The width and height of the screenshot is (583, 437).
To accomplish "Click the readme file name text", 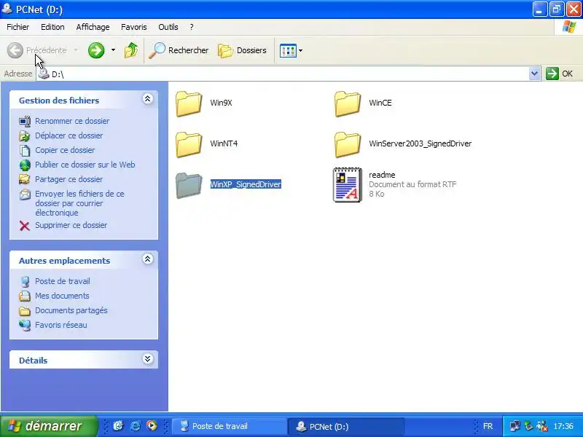I will pos(382,175).
